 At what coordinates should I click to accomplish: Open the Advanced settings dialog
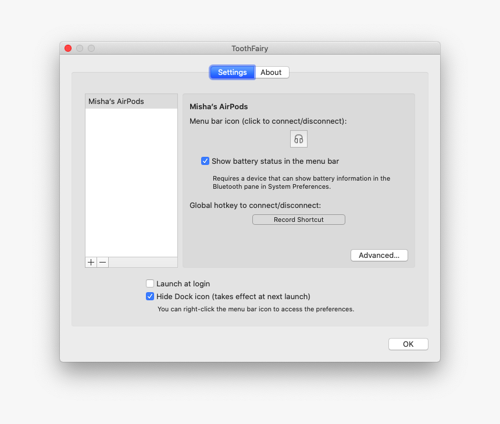click(x=379, y=255)
